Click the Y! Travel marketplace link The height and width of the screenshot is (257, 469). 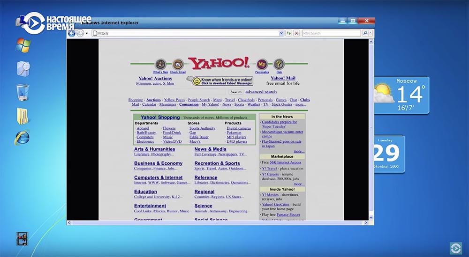click(270, 169)
